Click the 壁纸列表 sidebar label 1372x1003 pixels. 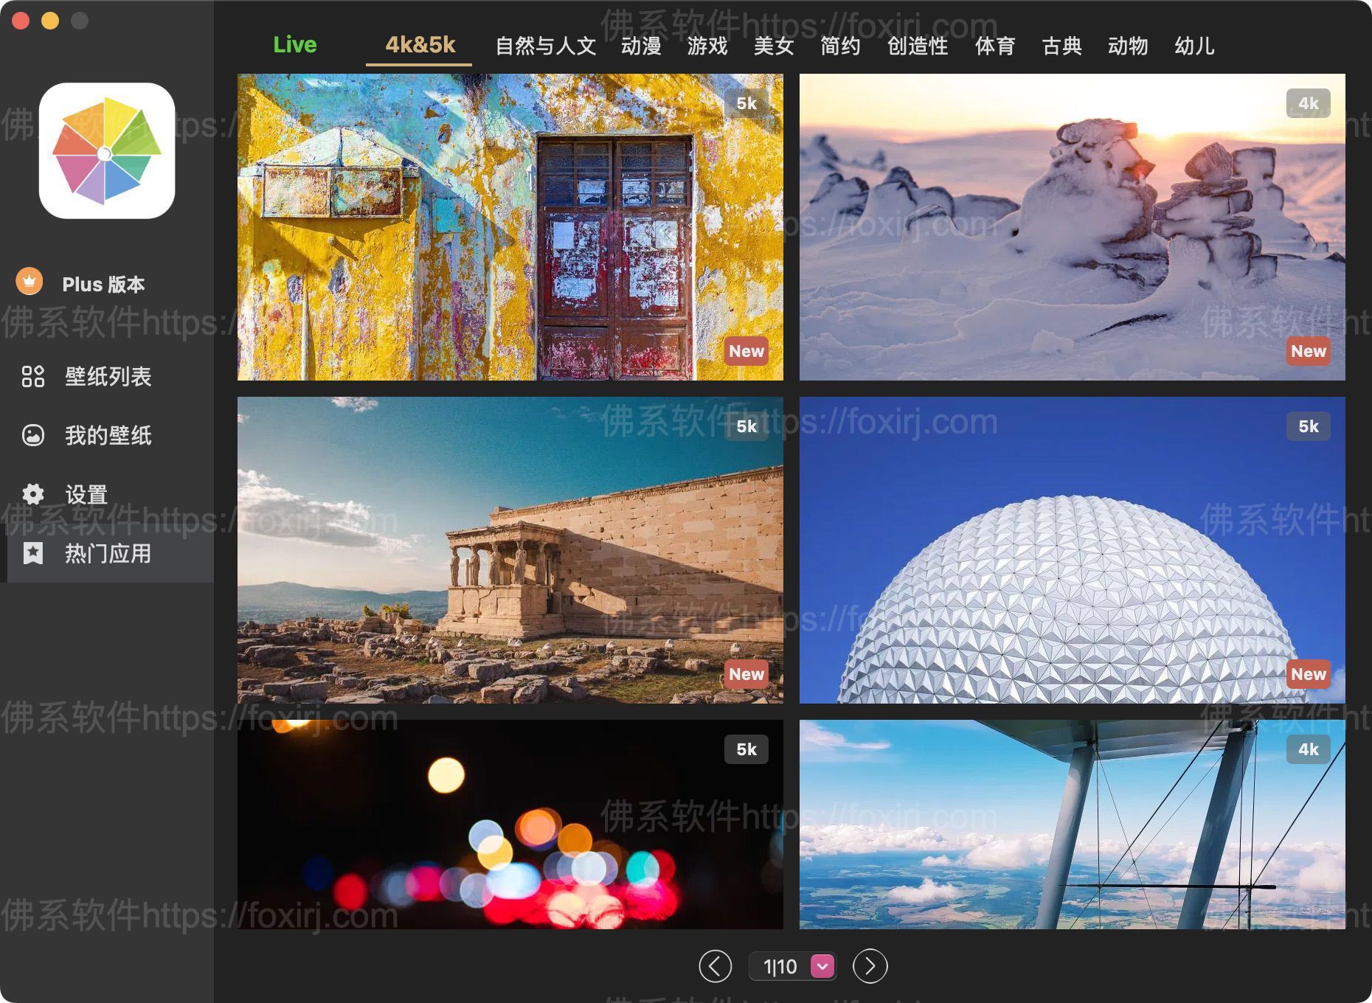click(108, 376)
